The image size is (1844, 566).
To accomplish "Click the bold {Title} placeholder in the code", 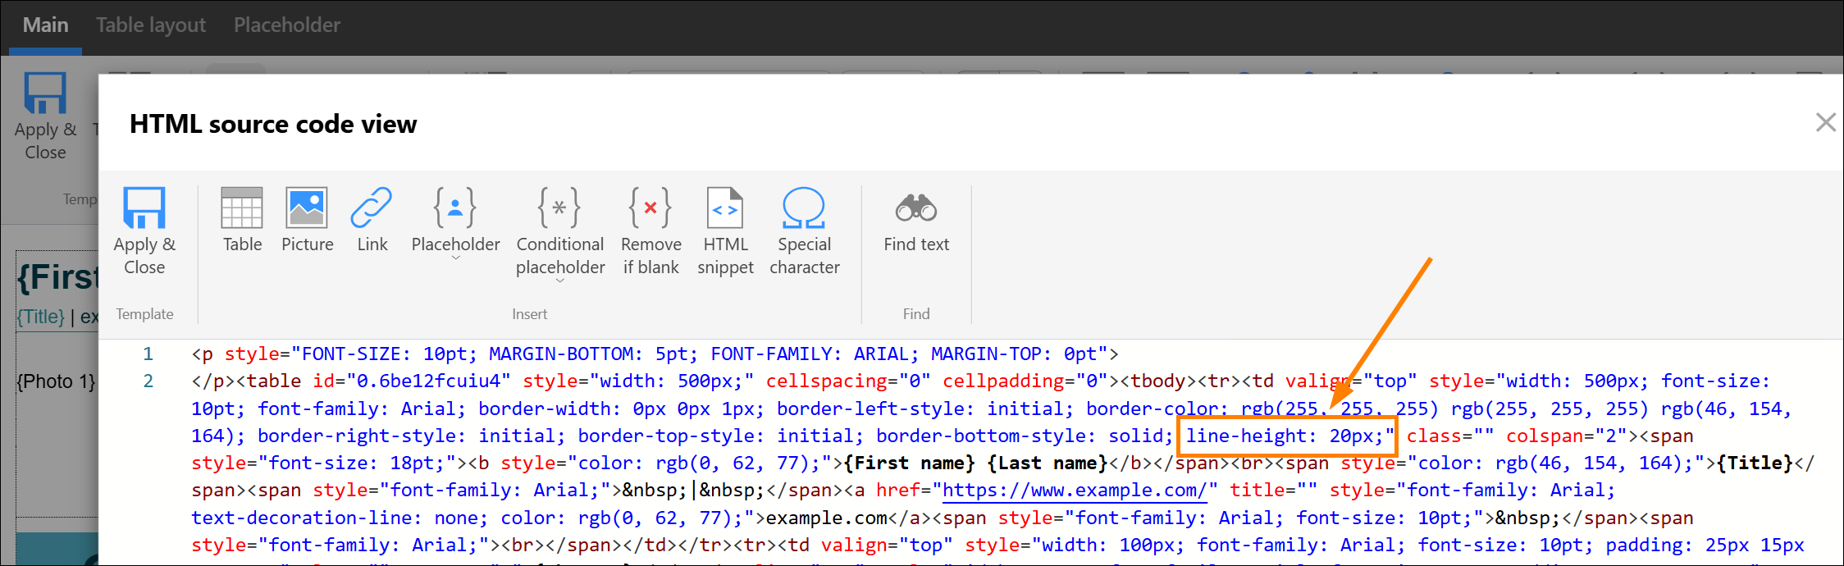I will pyautogui.click(x=1755, y=463).
